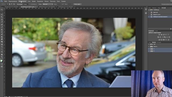This screenshot has width=172, height=97.
Task: Select the Hand tool
Action: [2, 54]
